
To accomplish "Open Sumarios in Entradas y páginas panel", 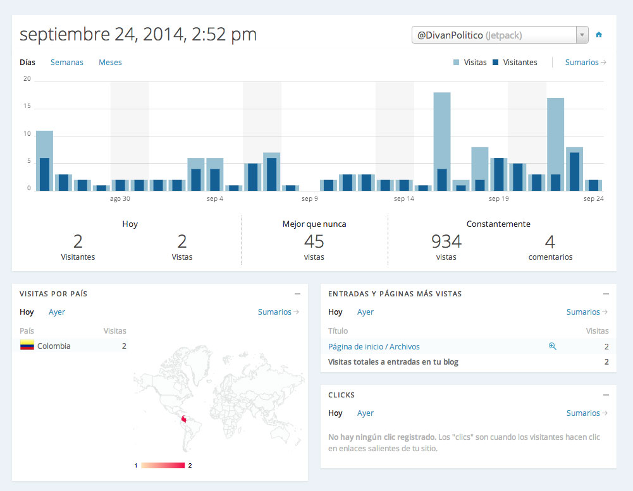I will 587,312.
